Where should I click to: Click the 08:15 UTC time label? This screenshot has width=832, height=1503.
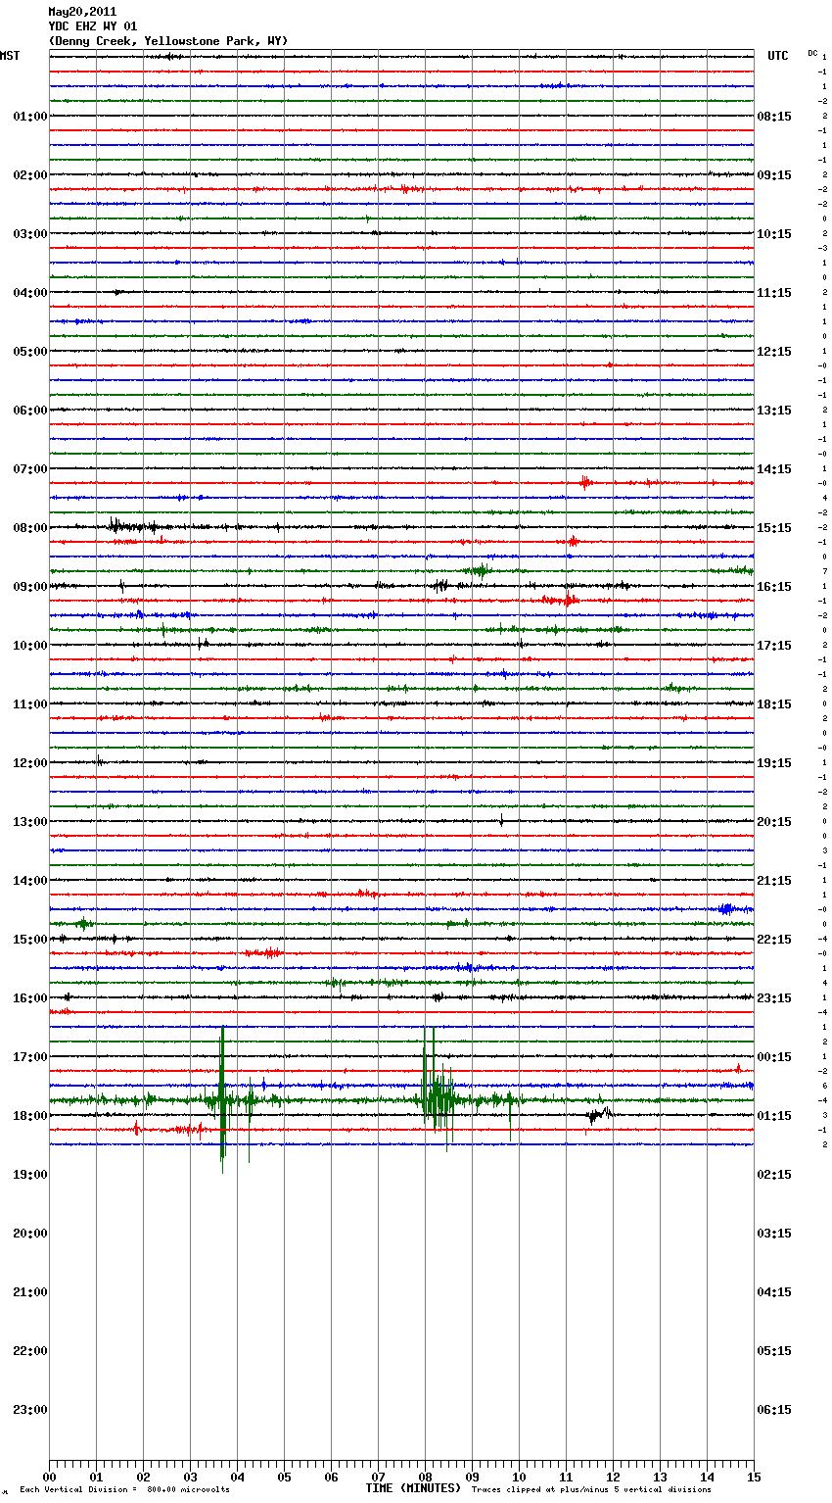[x=774, y=117]
